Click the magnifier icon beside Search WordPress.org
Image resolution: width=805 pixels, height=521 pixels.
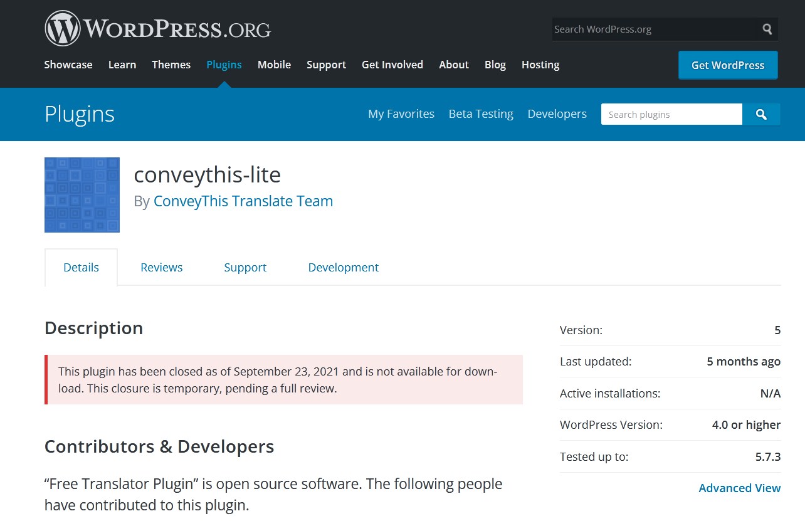coord(767,29)
